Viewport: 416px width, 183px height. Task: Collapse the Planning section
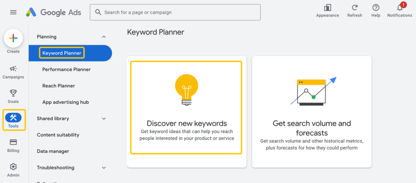104,37
